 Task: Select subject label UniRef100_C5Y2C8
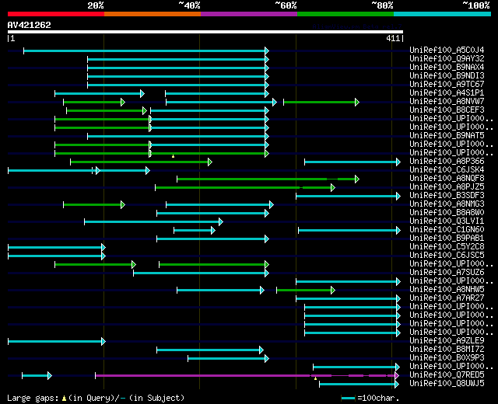(x=447, y=247)
